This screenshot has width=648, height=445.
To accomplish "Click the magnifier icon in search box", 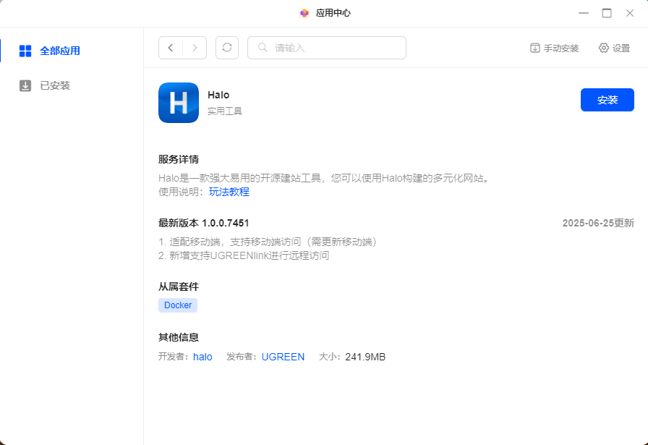I will tap(263, 48).
